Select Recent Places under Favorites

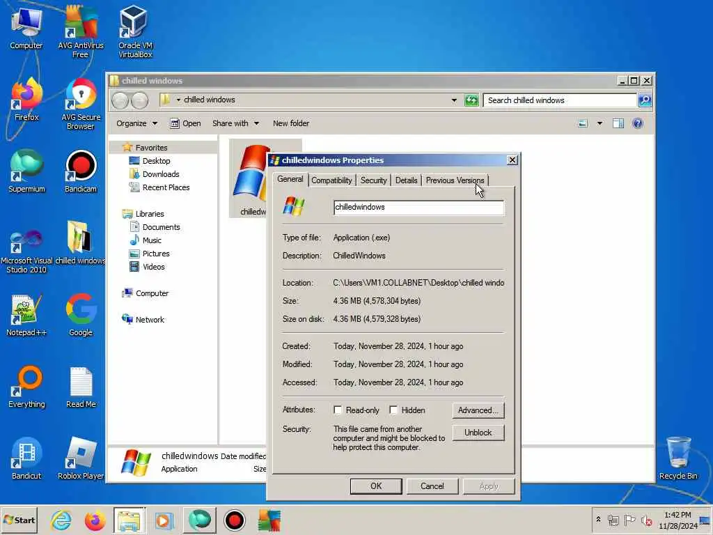point(159,187)
